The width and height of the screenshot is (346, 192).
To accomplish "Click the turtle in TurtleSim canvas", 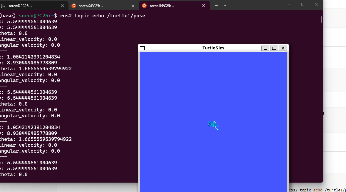I will click(x=213, y=125).
